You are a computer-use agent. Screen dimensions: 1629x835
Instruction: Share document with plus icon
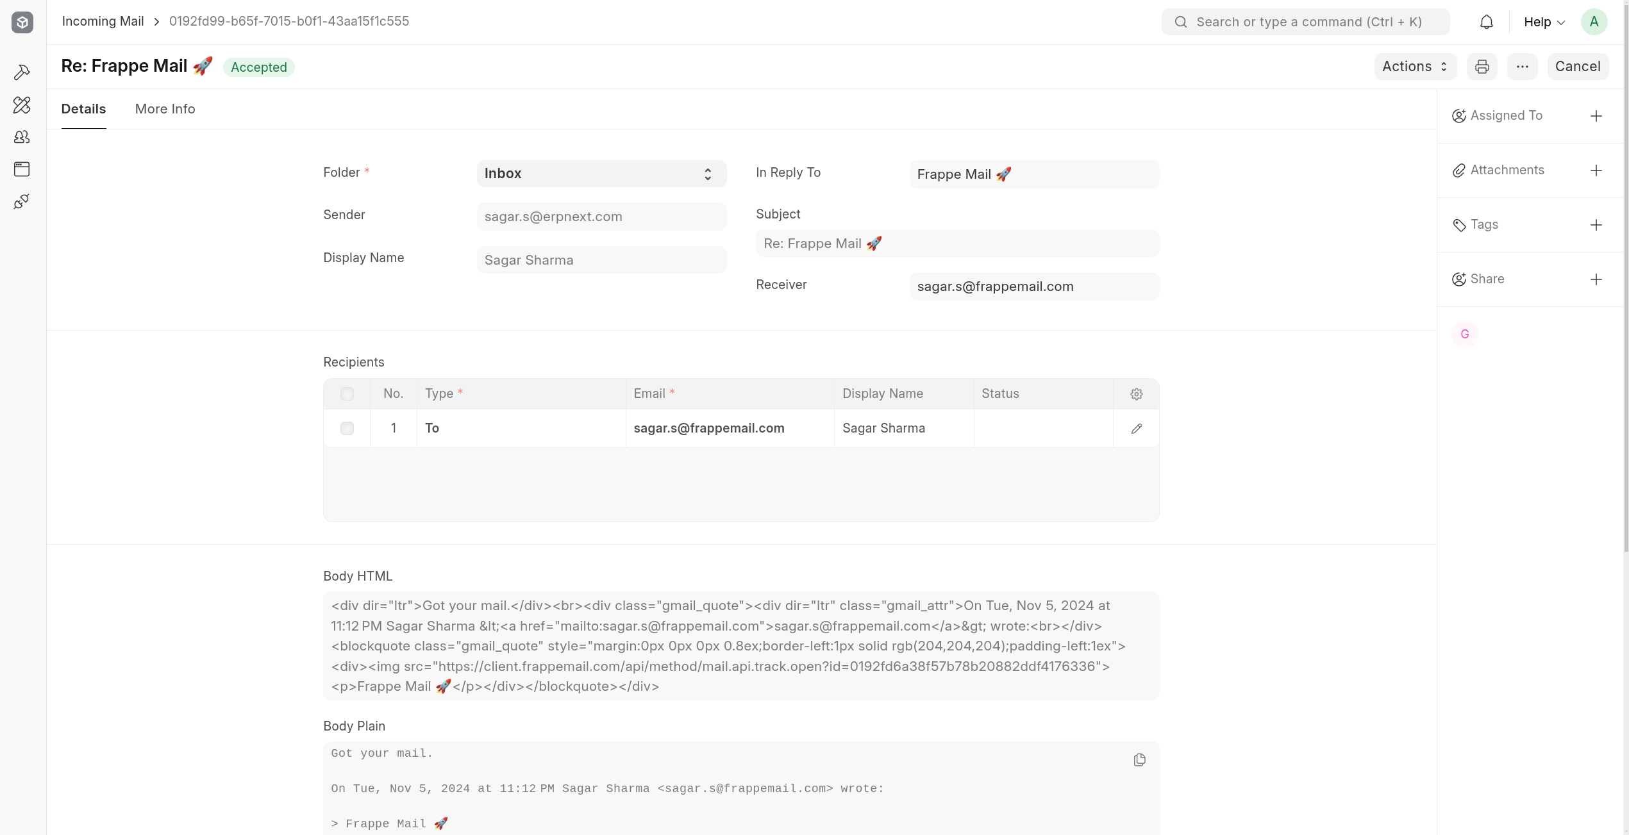tap(1596, 279)
